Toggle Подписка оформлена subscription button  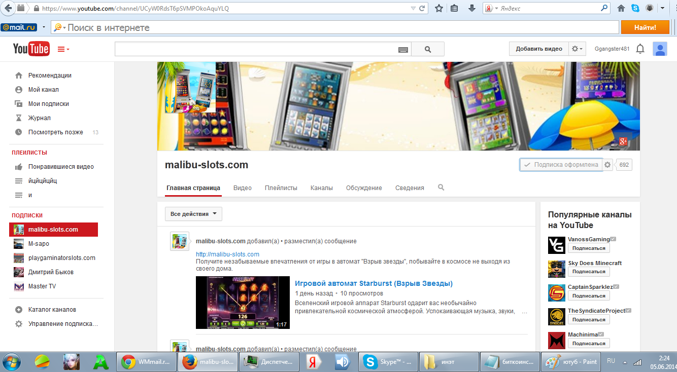tap(561, 165)
